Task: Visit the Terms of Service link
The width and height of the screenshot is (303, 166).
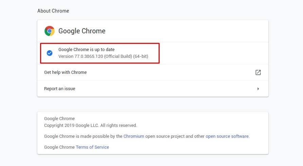Action: [92, 147]
